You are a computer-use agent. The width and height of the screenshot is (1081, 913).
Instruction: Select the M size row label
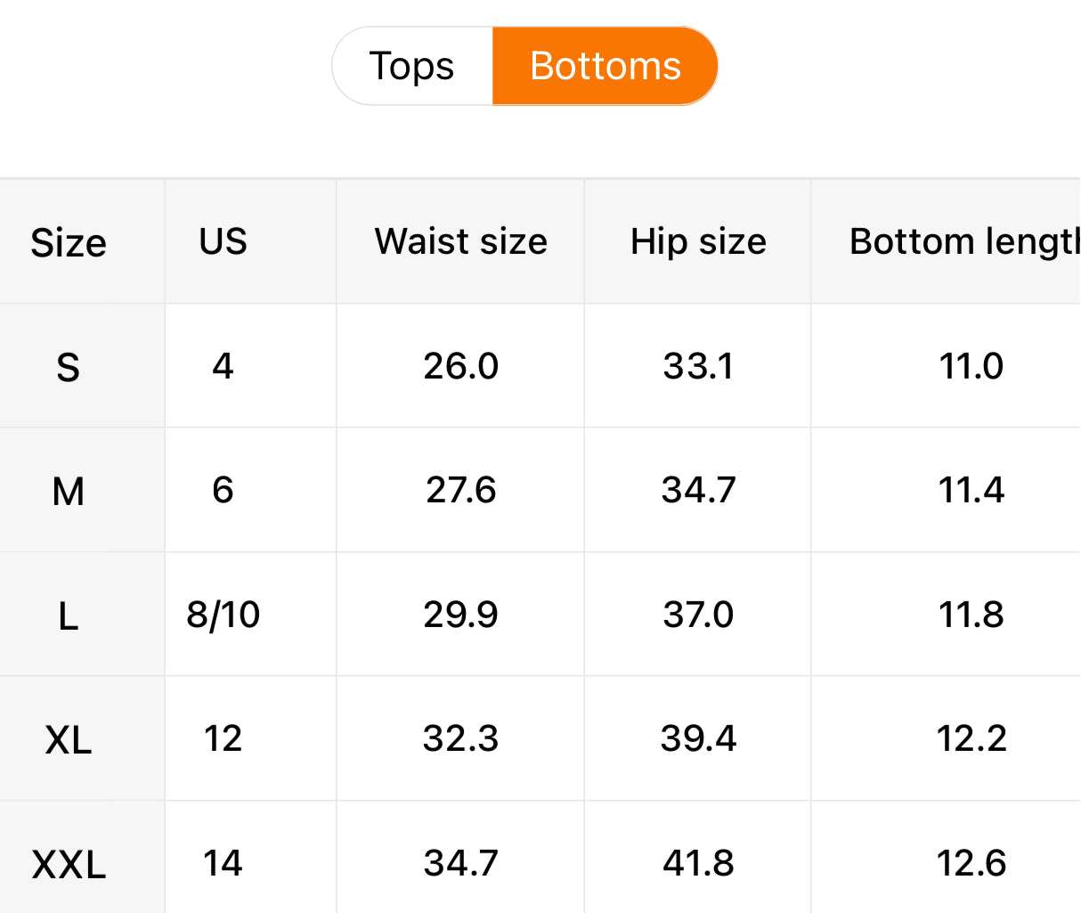69,491
